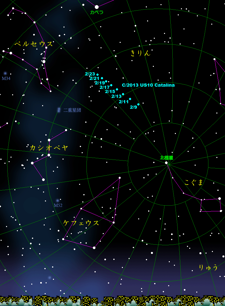Click the M52 cluster label
This screenshot has width=225, height=306.
58,205
